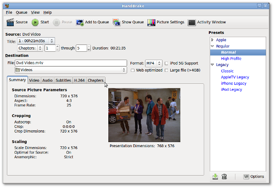Click the Videos folder icon
Viewport: 274px width, 188px height.
click(17, 70)
